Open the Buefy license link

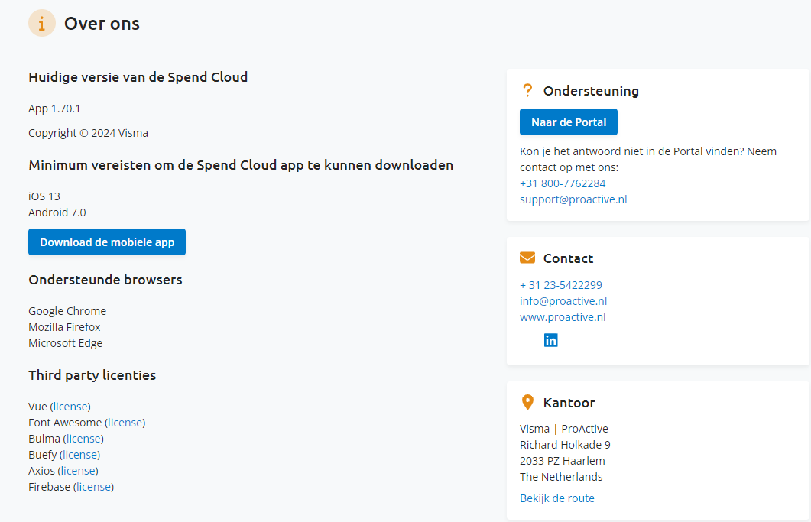pyautogui.click(x=79, y=455)
